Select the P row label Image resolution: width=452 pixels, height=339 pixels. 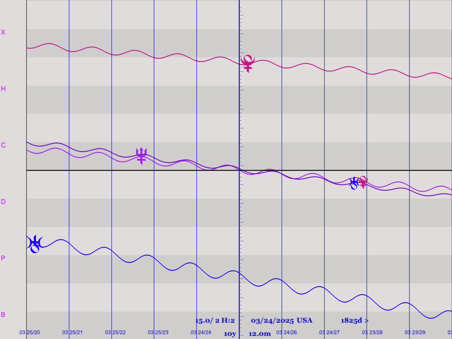pos(3,258)
